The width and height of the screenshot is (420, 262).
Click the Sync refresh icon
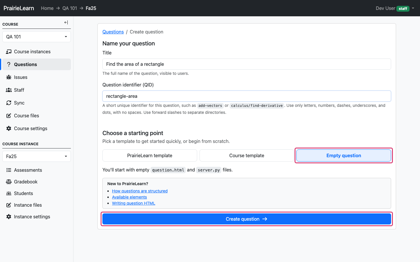point(9,103)
